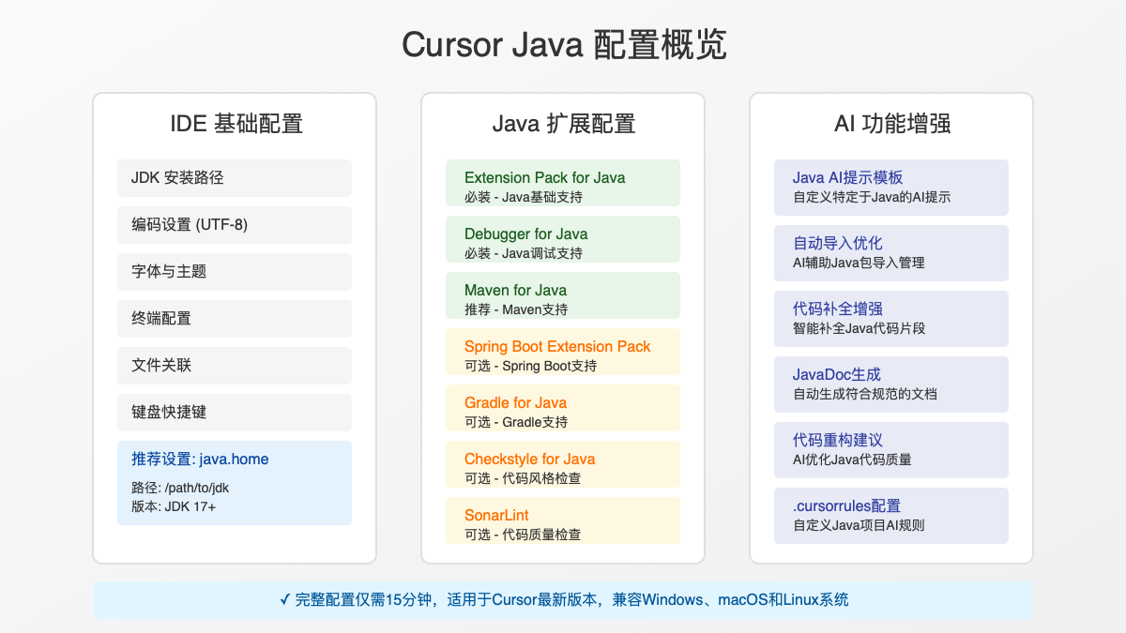
Task: Open the 'Debugger for Java' card
Action: 563,239
